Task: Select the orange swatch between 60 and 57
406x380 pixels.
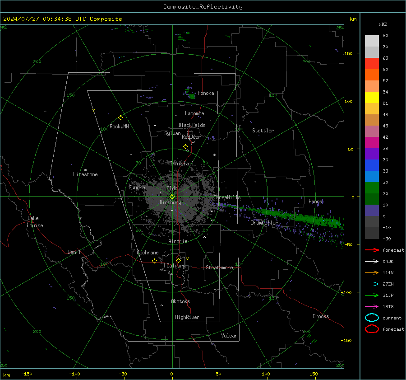Action: pyautogui.click(x=372, y=75)
